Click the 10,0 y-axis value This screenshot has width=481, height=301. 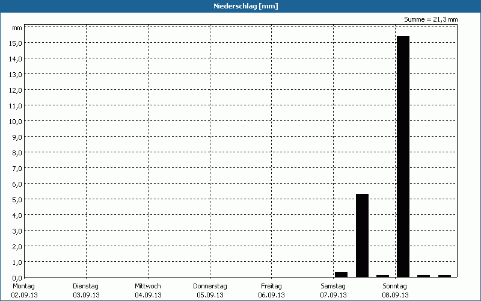click(x=16, y=122)
